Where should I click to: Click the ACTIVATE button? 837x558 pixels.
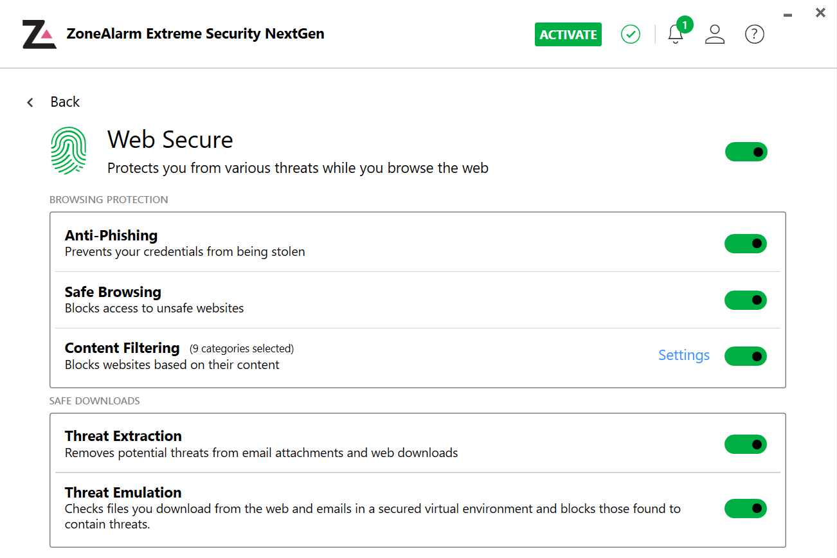(x=568, y=35)
